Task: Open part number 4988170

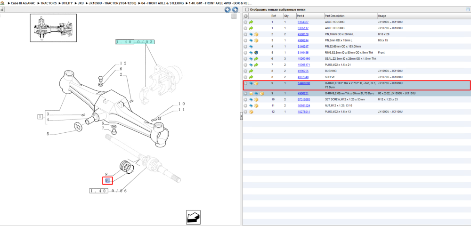Action: 303,34
